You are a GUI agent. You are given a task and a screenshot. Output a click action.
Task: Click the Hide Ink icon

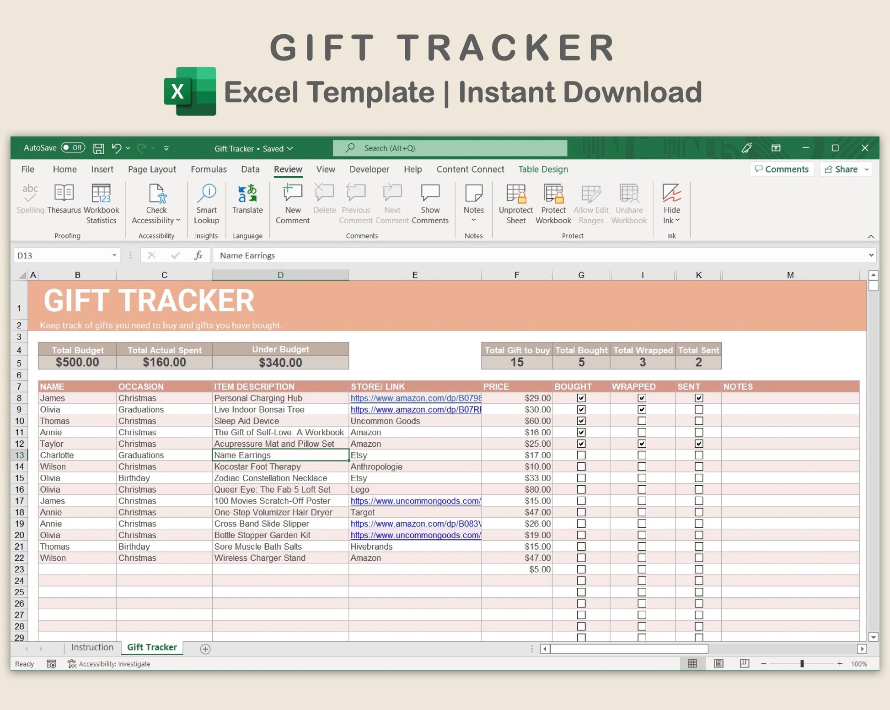[671, 193]
